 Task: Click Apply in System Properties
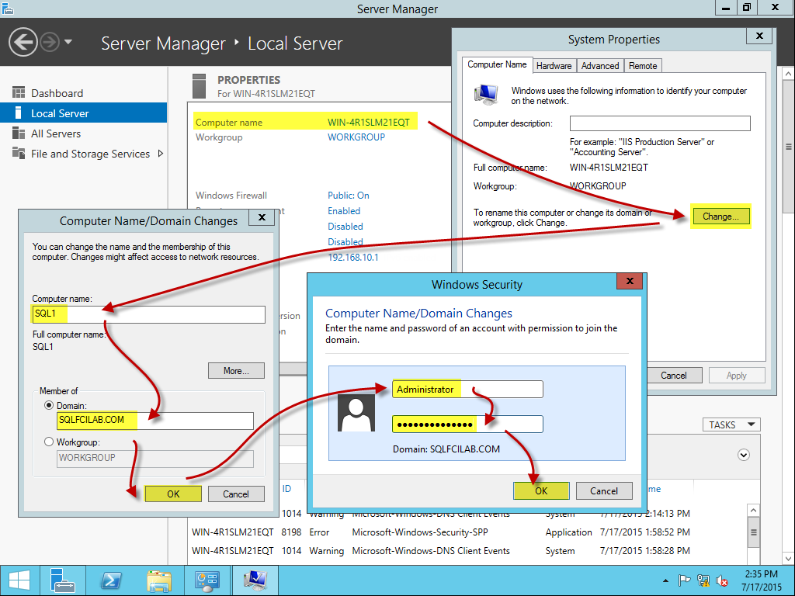(736, 376)
